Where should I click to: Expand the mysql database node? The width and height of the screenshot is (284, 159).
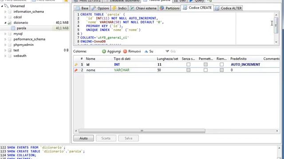[x=5, y=34]
